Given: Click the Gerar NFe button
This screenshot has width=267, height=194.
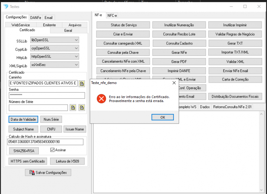Looking at the screenshot, I should coord(179,52).
